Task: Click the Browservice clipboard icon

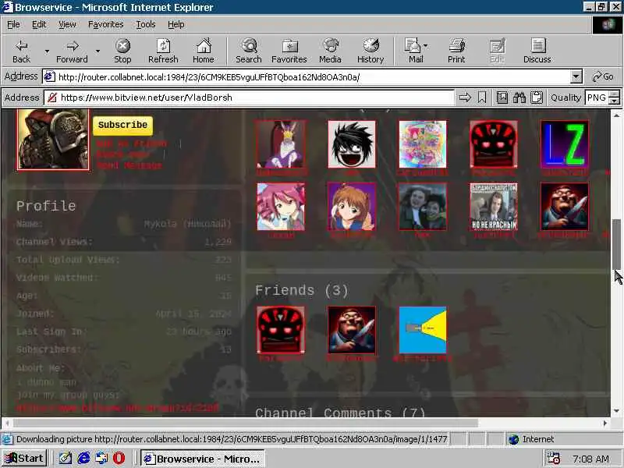Action: point(537,97)
